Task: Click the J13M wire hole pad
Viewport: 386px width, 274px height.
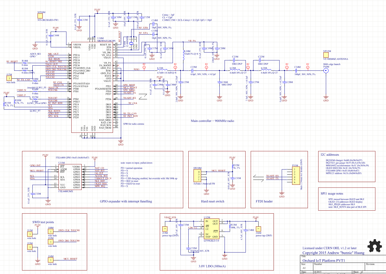Action: (x=30, y=247)
